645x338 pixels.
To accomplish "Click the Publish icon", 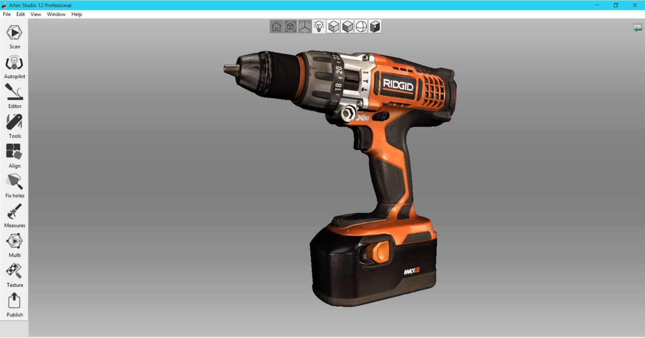I will (15, 305).
